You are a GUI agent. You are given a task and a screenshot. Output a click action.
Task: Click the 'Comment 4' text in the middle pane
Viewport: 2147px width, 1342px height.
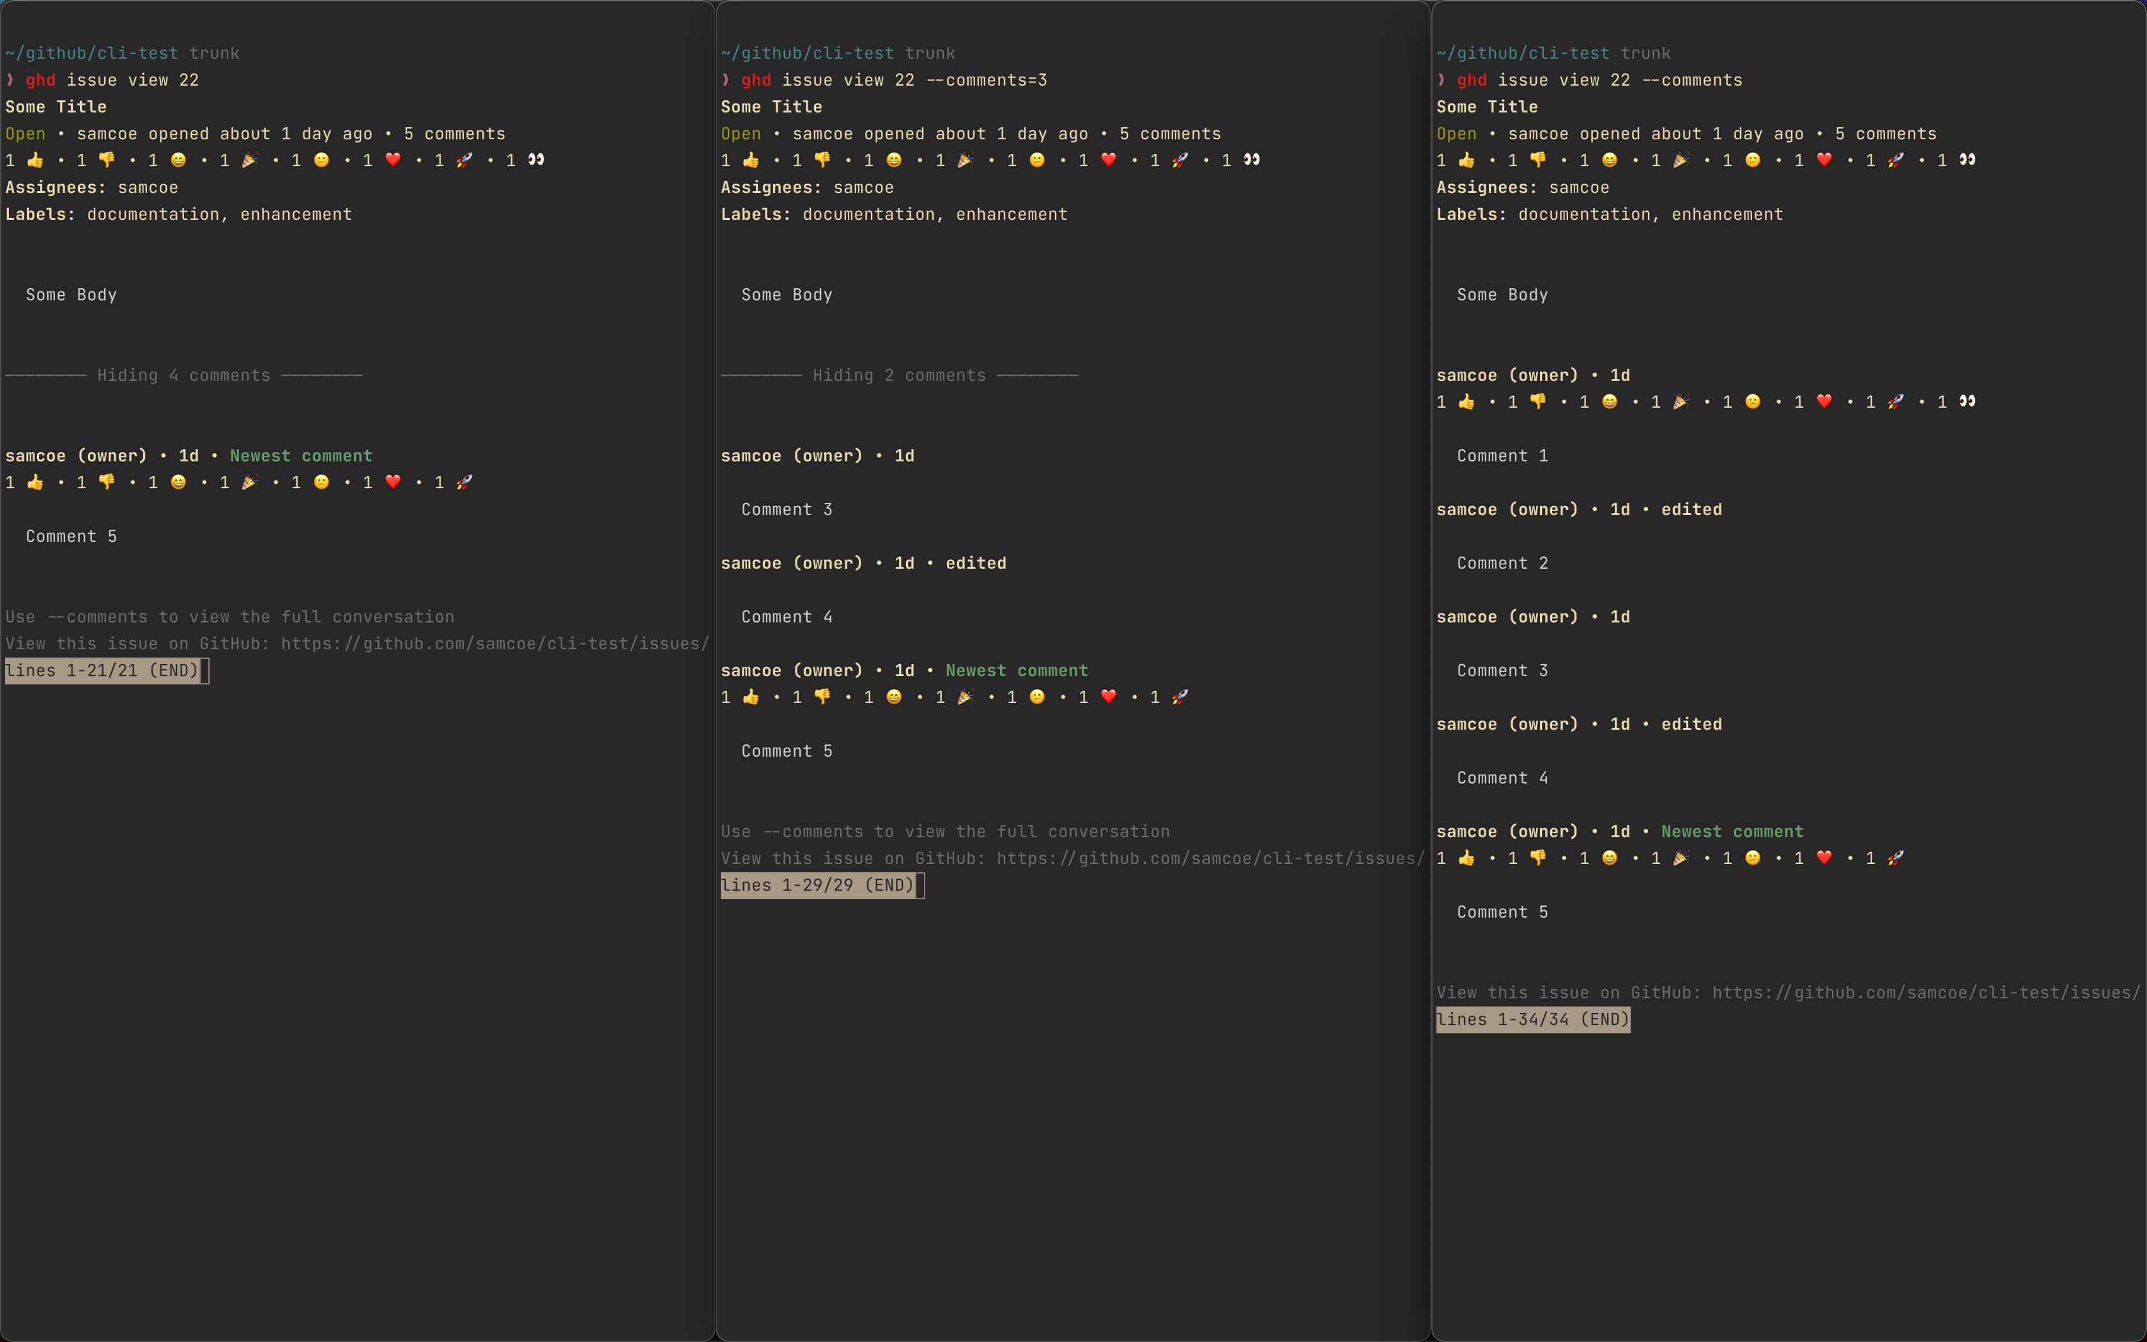click(786, 617)
